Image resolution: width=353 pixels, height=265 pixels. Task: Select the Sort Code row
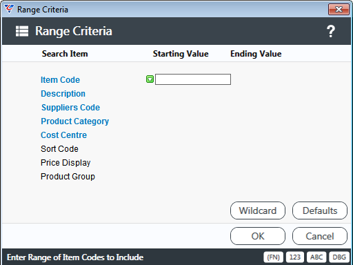(x=59, y=149)
